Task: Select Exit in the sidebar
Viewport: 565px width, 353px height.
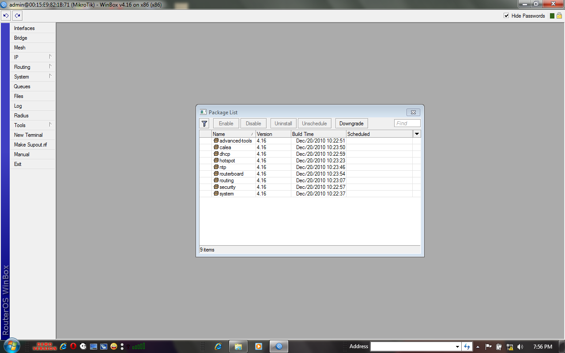Action: pyautogui.click(x=33, y=164)
